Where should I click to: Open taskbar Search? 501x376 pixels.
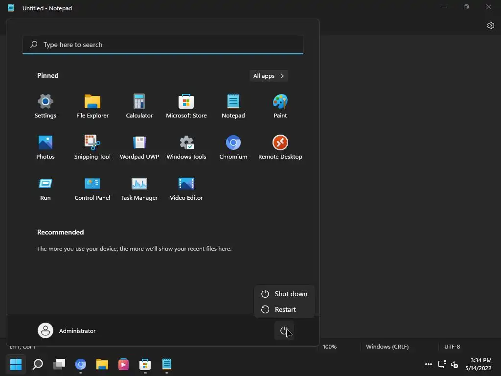coord(38,364)
